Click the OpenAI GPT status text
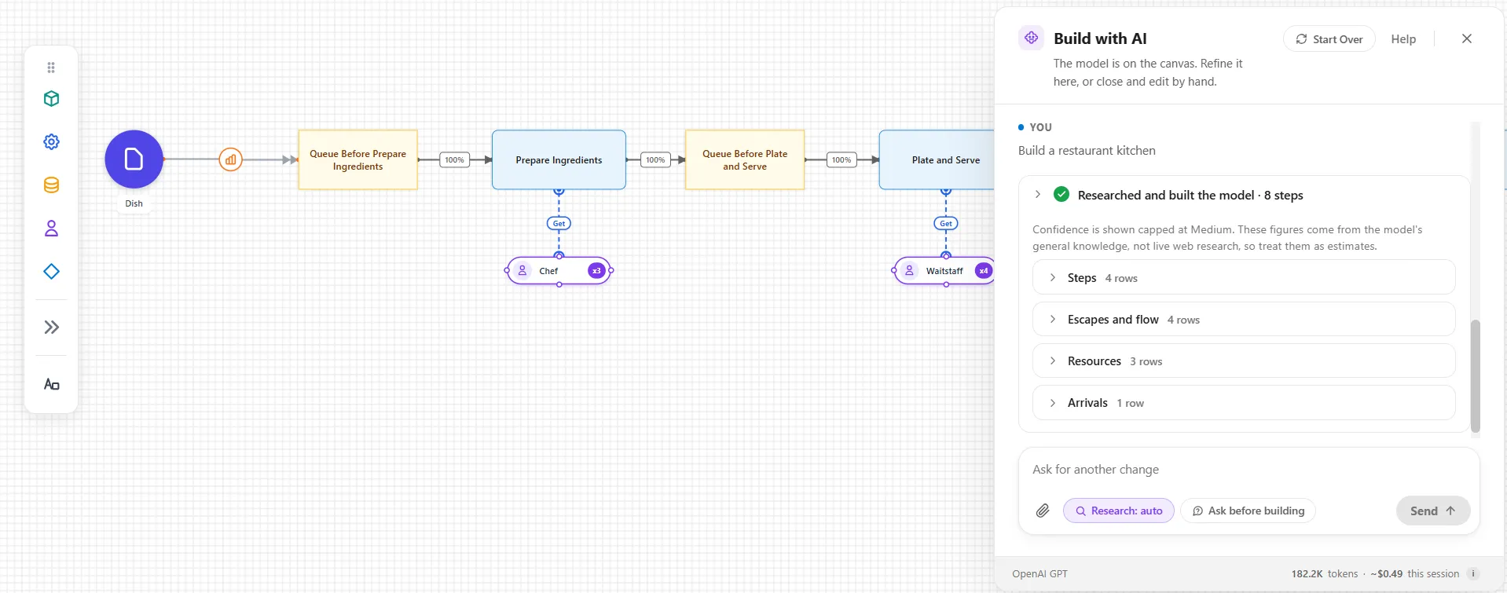Viewport: 1507px width, 593px height. point(1039,573)
